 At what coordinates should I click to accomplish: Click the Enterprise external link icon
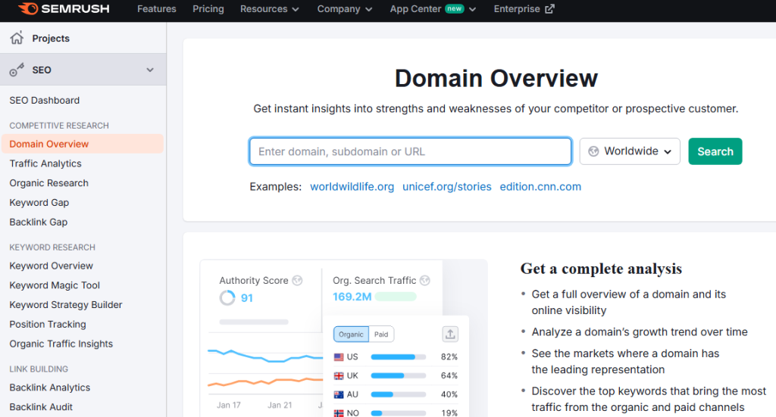tap(549, 9)
